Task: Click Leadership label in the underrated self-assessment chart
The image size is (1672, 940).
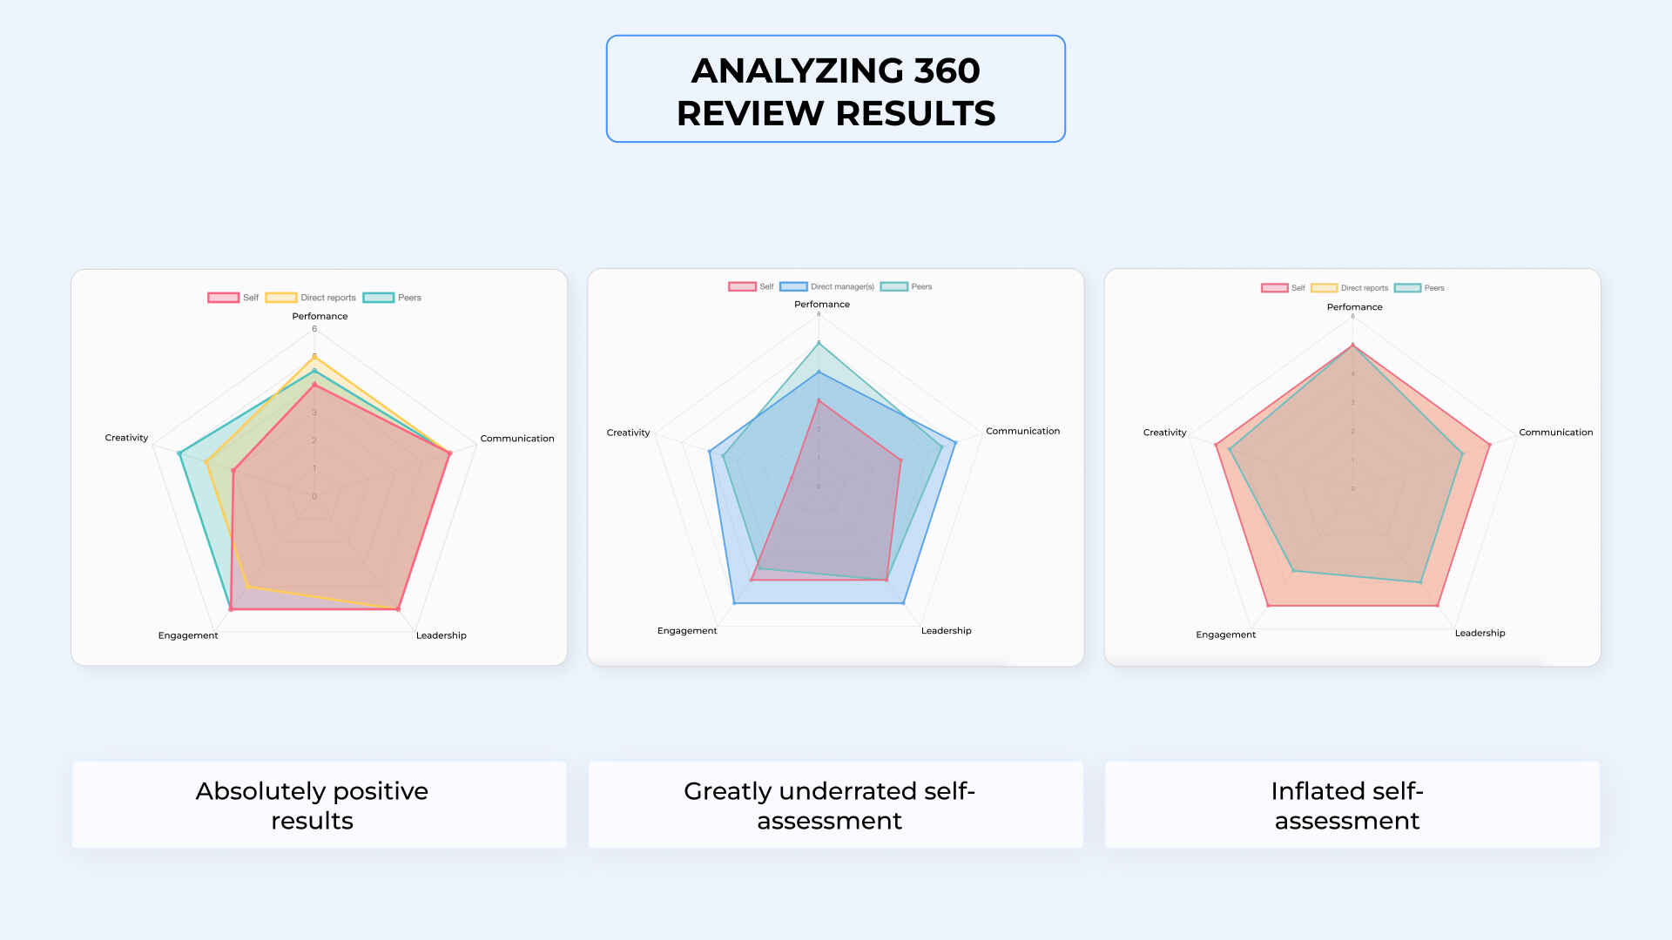Action: (946, 630)
